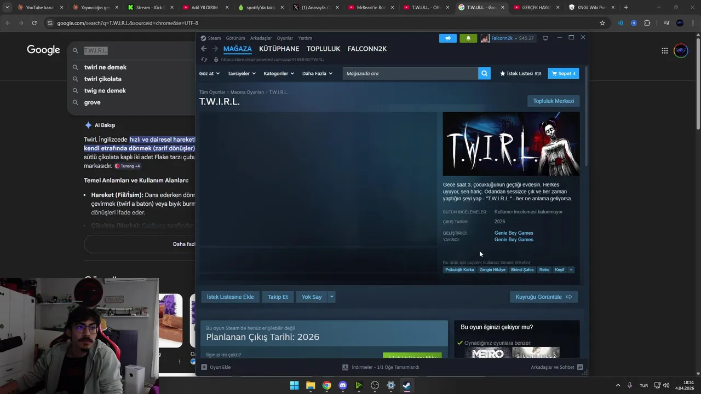Open İstek Listesi wishlist with star

[520, 73]
